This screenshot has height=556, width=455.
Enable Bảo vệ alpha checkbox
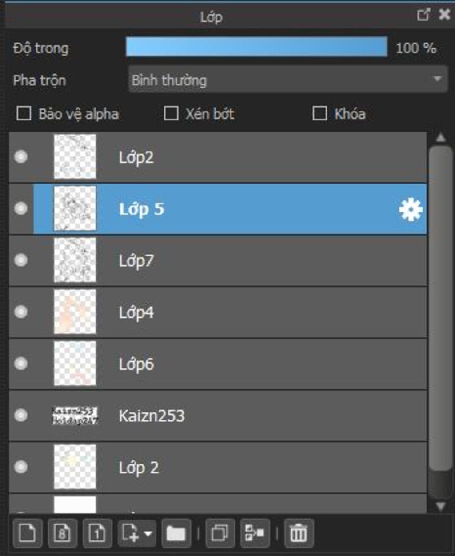tap(24, 113)
